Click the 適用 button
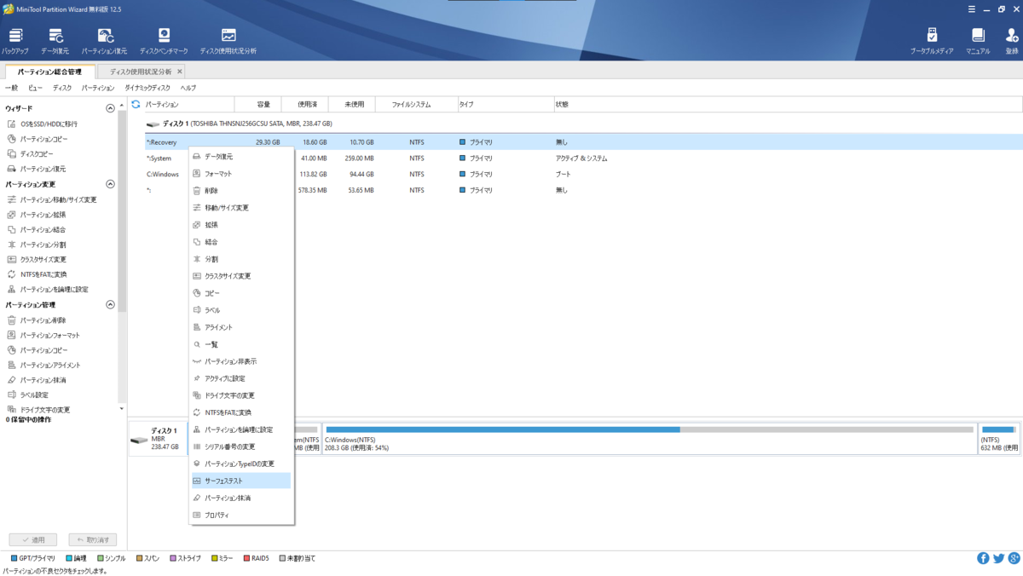The image size is (1023, 576). point(33,539)
